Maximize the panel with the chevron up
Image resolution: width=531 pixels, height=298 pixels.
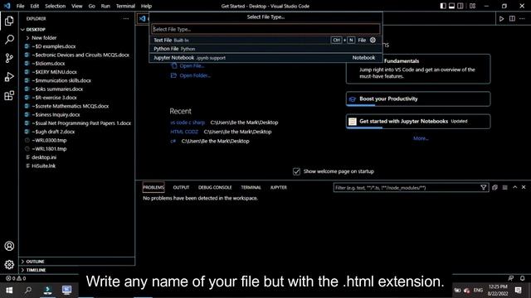514,187
